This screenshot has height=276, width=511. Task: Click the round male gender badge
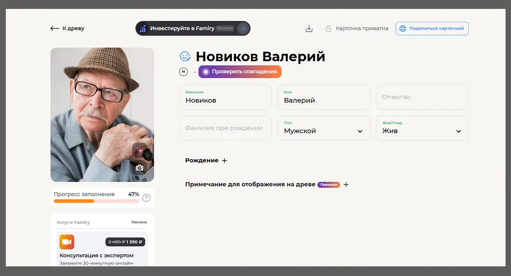pos(183,72)
